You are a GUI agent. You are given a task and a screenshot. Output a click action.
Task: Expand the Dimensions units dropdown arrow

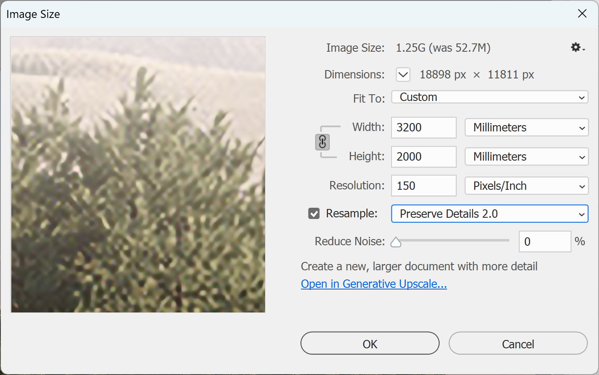pos(403,75)
